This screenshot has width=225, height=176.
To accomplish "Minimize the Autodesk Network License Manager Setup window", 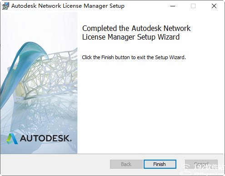I will click(x=173, y=6).
